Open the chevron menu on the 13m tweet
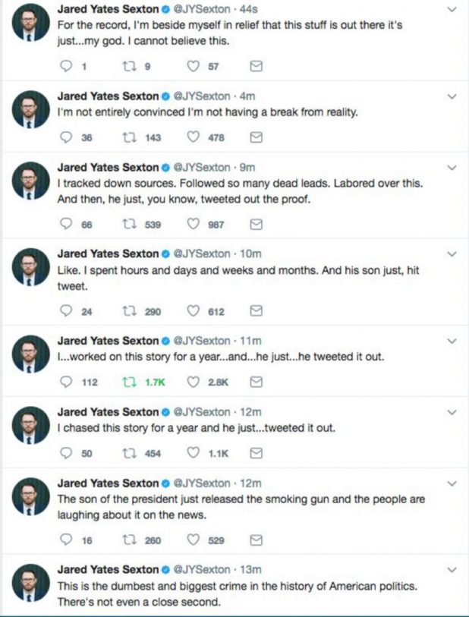Screen dimensions: 469x617 pyautogui.click(x=452, y=568)
